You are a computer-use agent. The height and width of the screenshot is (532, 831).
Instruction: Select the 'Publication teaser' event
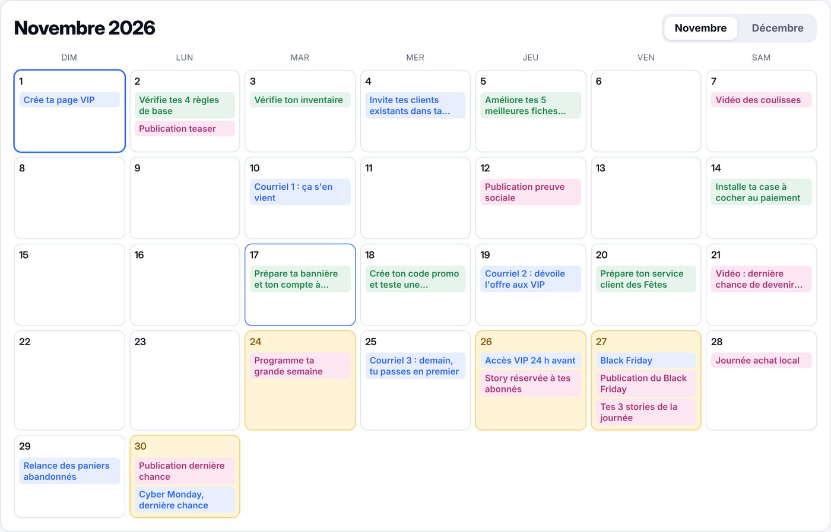coord(185,129)
